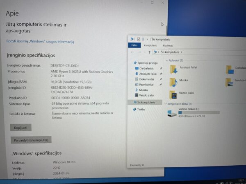The height and width of the screenshot is (184, 246).
Task: Click the Tinklas network icon in sidebar
Action: [x=134, y=109]
